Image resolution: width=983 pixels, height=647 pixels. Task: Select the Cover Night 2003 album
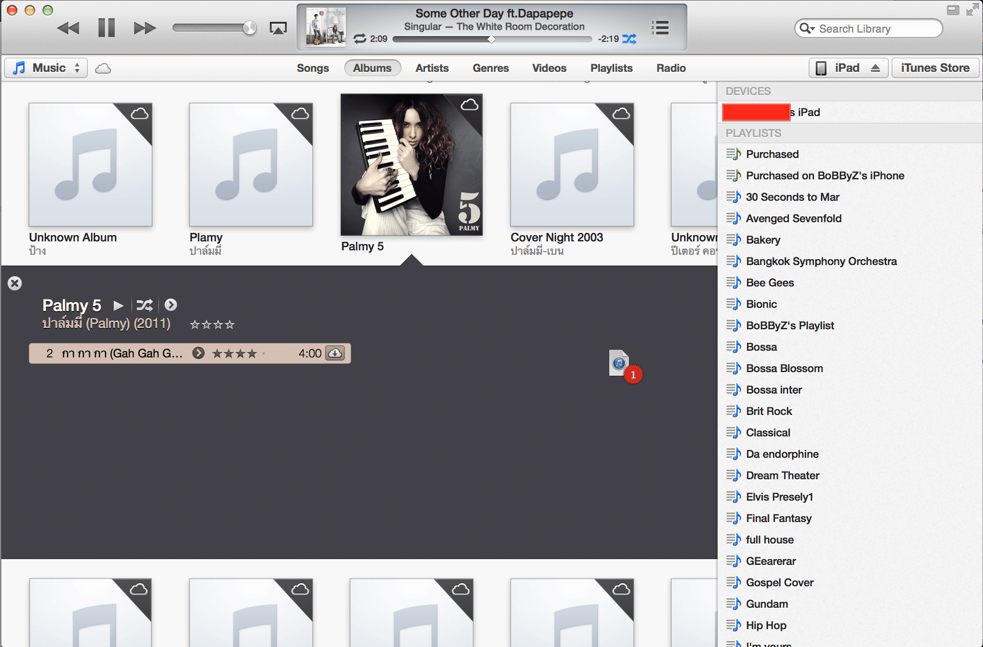[572, 165]
